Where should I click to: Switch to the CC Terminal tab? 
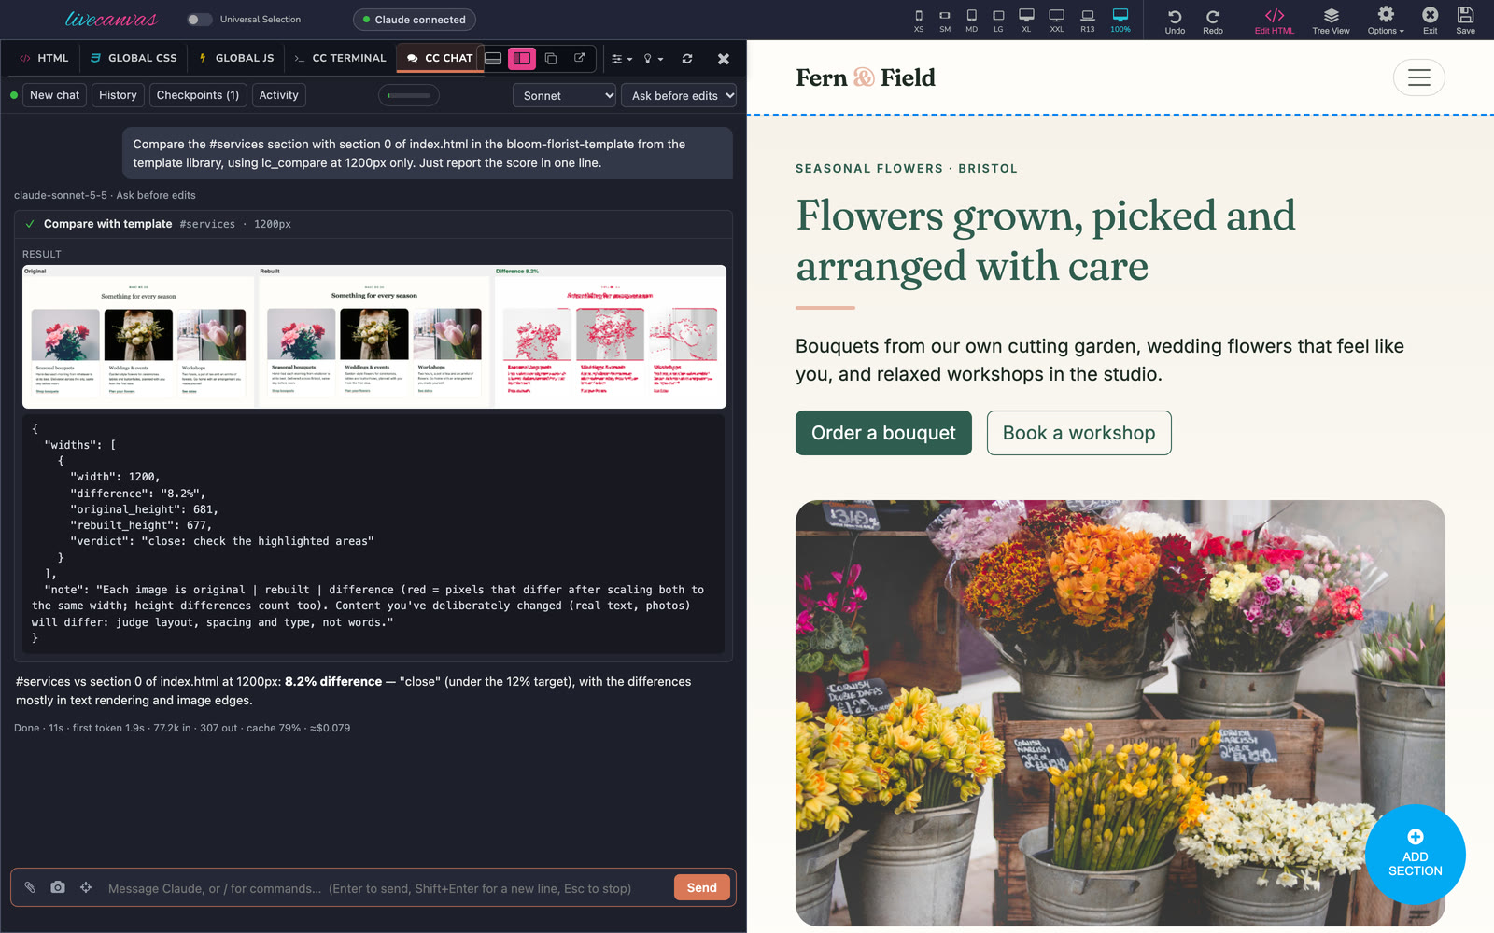tap(340, 58)
